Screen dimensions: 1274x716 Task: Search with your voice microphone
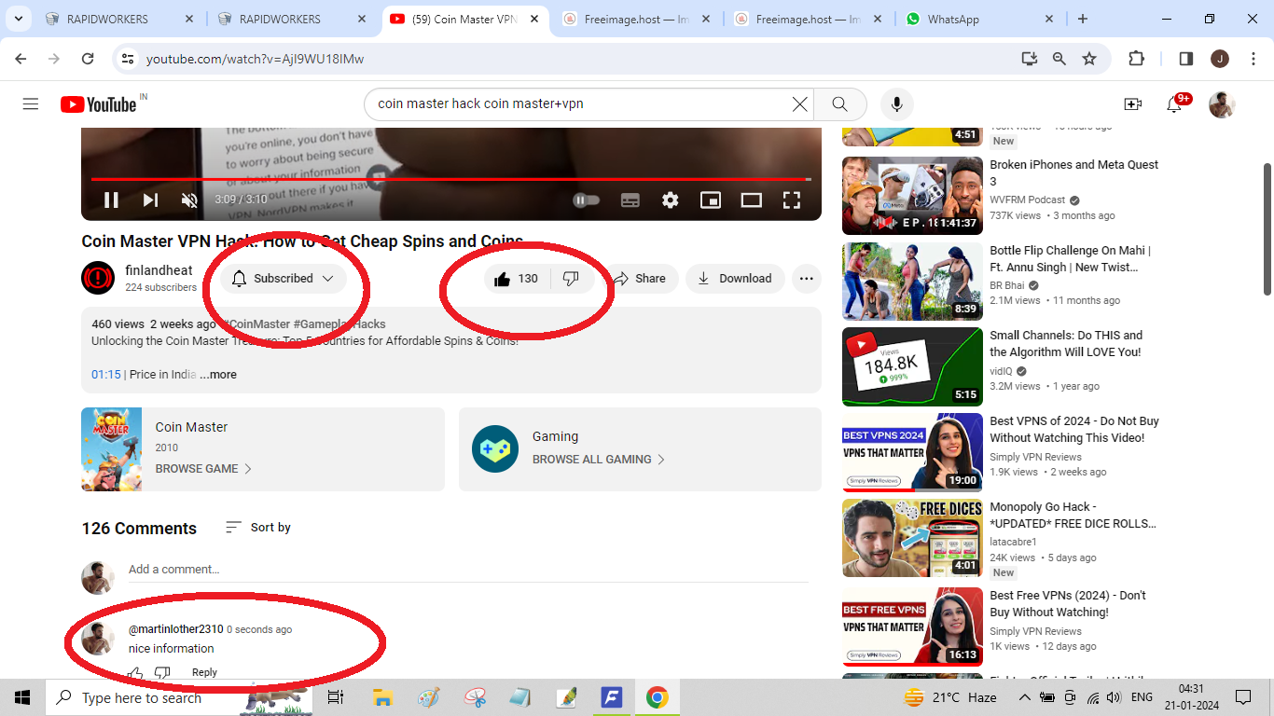pyautogui.click(x=896, y=104)
